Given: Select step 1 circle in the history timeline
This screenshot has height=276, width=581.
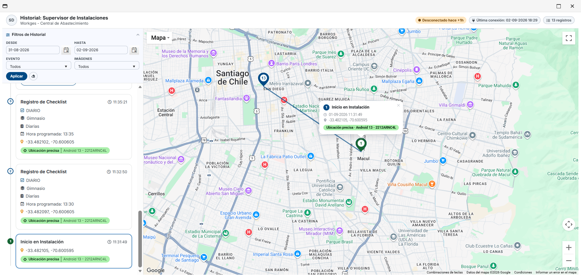Looking at the screenshot, I should click(x=10, y=241).
